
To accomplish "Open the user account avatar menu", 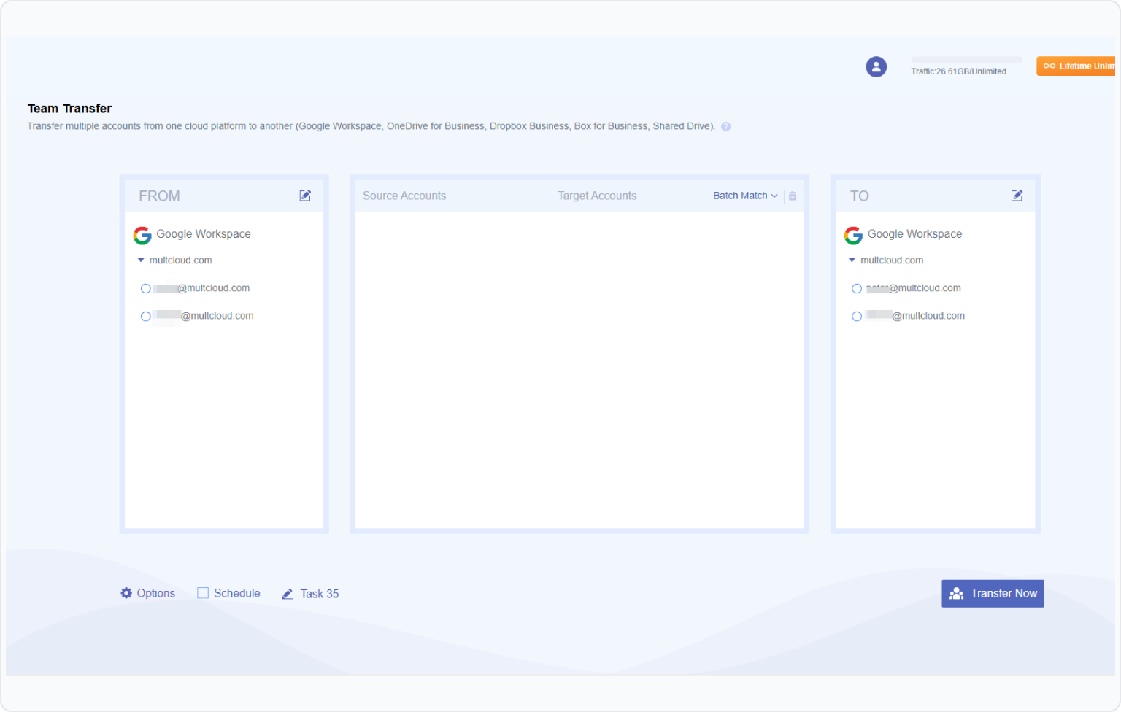I will click(x=876, y=66).
